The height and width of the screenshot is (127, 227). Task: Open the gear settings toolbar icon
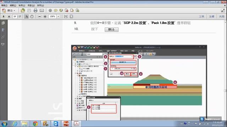pos(50,10)
